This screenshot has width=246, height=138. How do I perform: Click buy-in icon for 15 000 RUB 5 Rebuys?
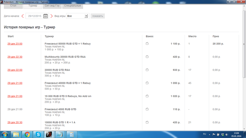pos(147,96)
